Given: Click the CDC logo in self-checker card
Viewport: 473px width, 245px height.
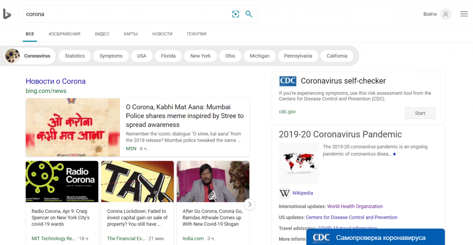Looking at the screenshot, I should click(288, 81).
